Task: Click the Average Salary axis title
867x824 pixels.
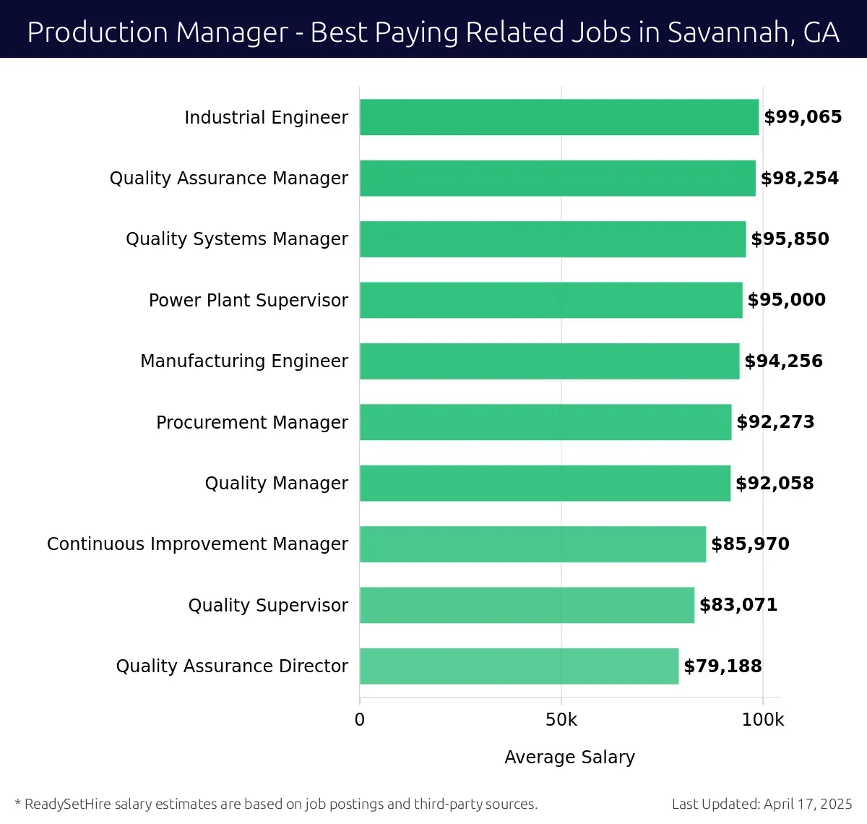Action: pos(569,757)
